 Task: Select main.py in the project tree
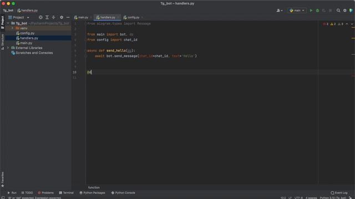pyautogui.click(x=26, y=43)
